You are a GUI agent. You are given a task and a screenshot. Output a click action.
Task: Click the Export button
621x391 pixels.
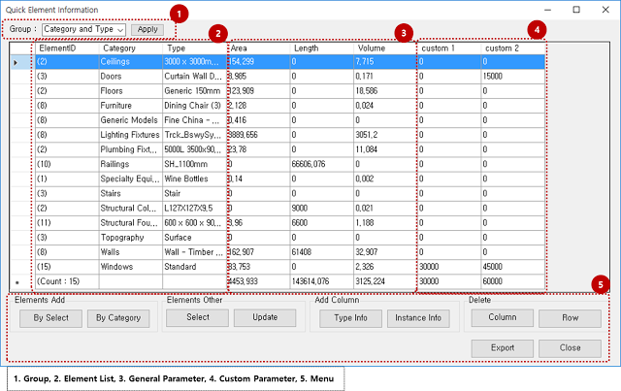pyautogui.click(x=503, y=348)
